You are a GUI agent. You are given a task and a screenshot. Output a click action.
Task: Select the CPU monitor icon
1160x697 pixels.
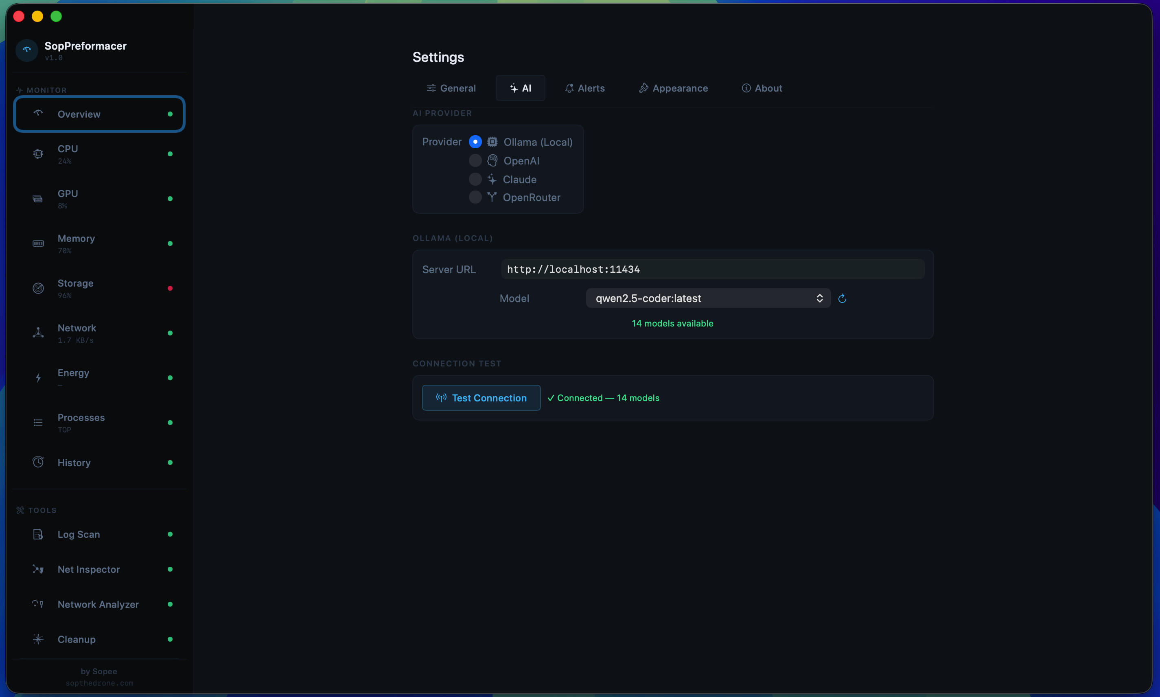[38, 153]
